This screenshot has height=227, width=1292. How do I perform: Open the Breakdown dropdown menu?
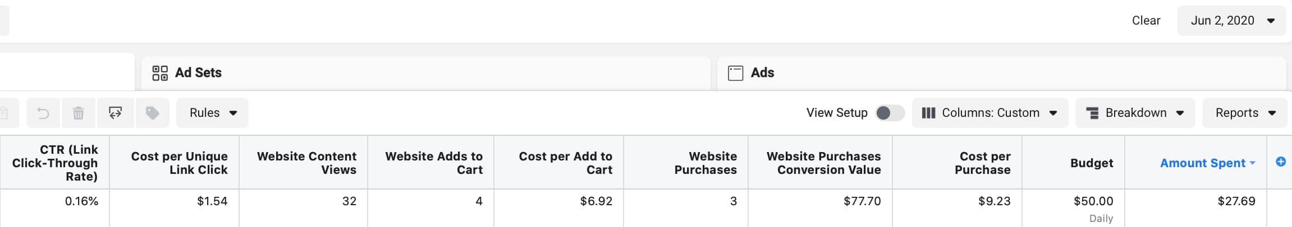1135,113
